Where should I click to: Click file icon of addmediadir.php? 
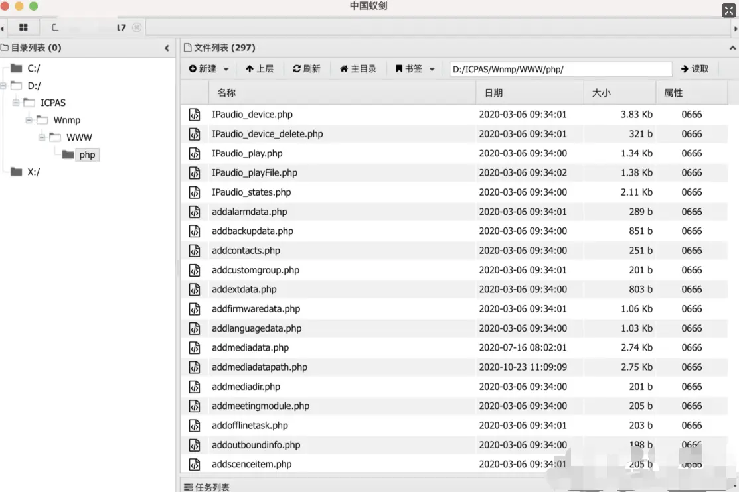[x=195, y=387]
